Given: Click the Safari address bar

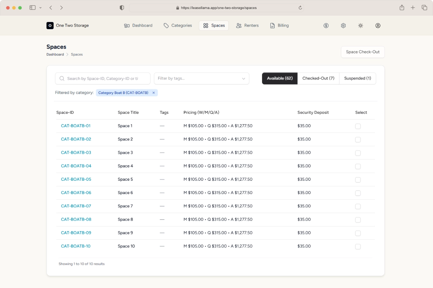Looking at the screenshot, I should click(216, 8).
